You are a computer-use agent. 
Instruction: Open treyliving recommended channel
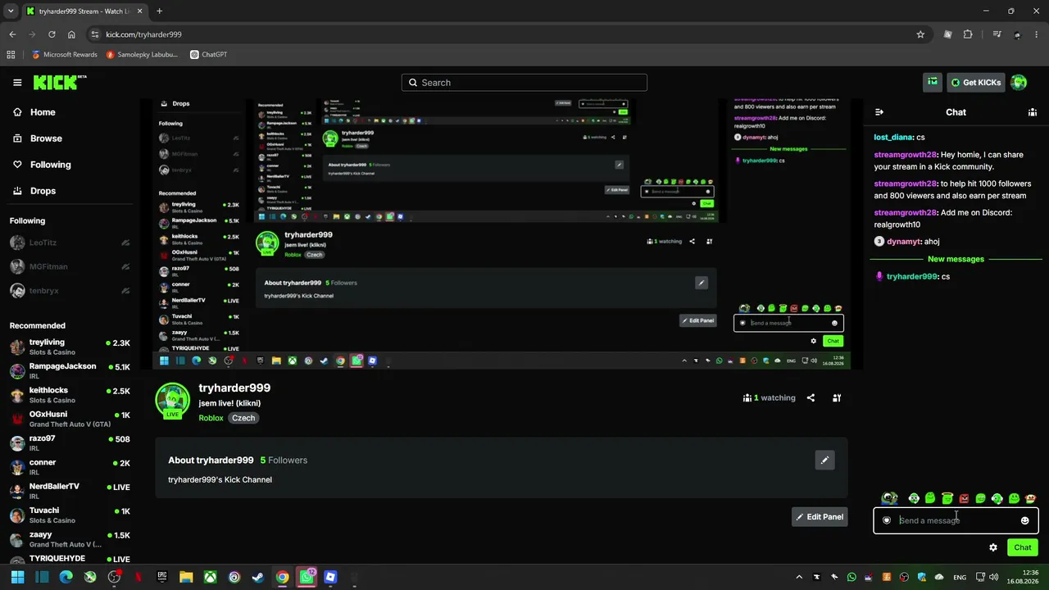click(69, 347)
